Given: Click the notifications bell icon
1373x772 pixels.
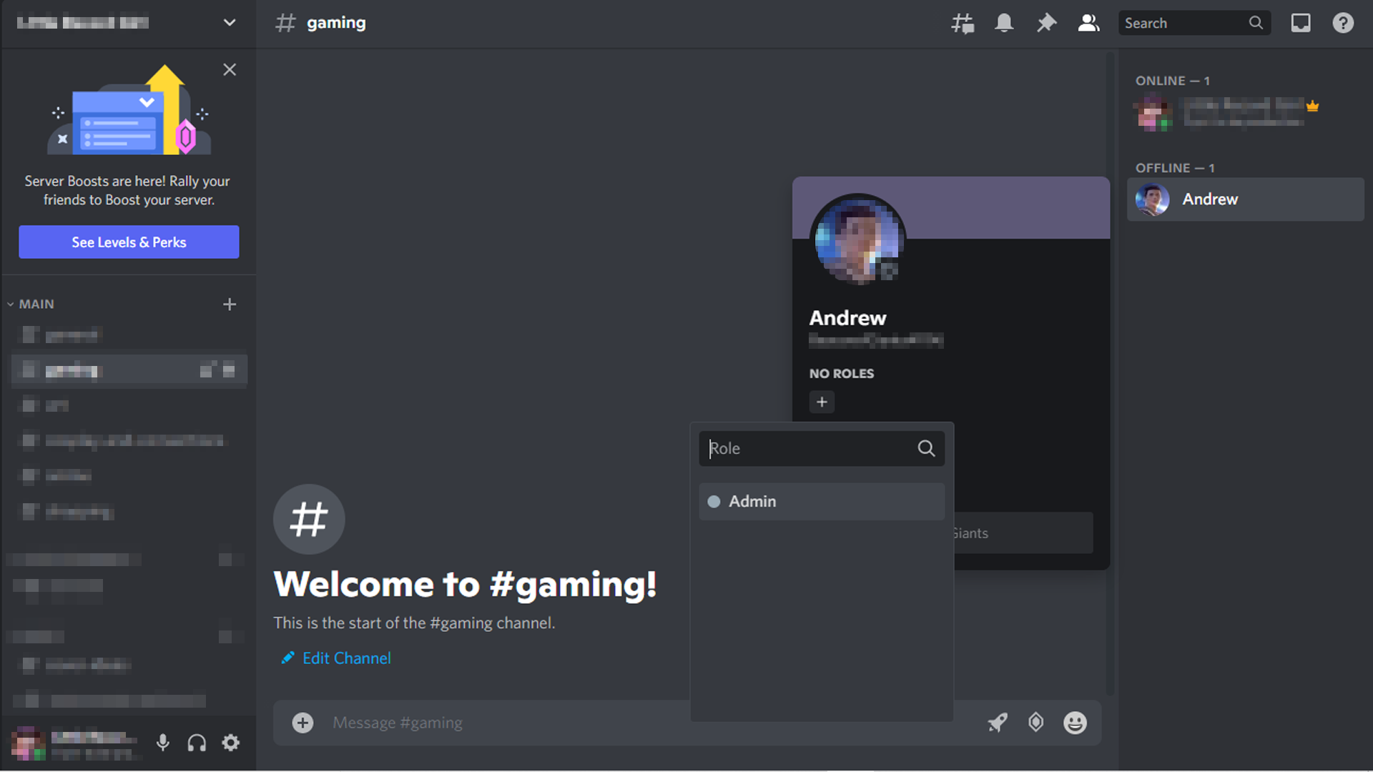Looking at the screenshot, I should pos(1003,23).
